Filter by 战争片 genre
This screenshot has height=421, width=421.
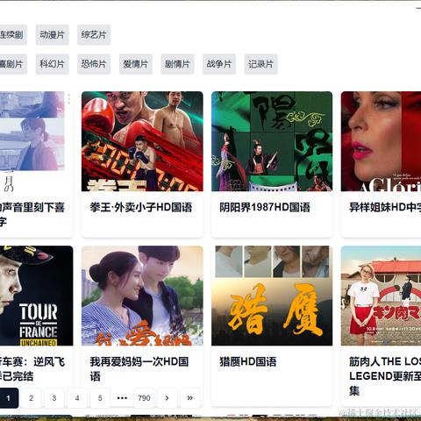pos(219,64)
